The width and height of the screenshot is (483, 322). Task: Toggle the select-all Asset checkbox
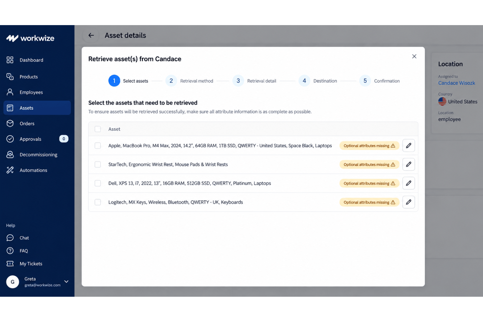(x=98, y=129)
